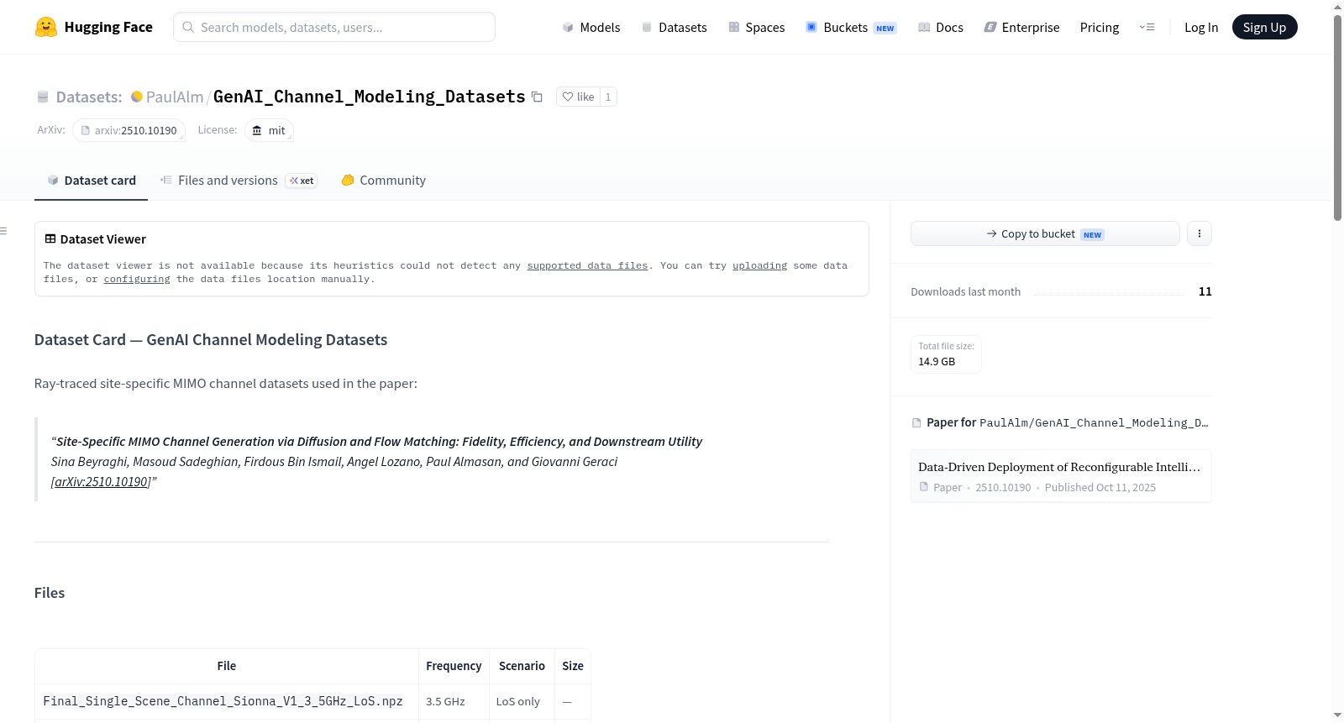1344x723 pixels.
Task: Click the like count of 1
Action: point(608,97)
